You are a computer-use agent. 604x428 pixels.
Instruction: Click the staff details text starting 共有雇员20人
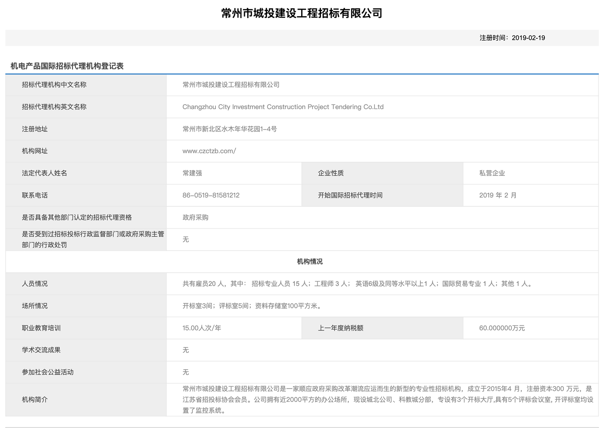(x=358, y=284)
